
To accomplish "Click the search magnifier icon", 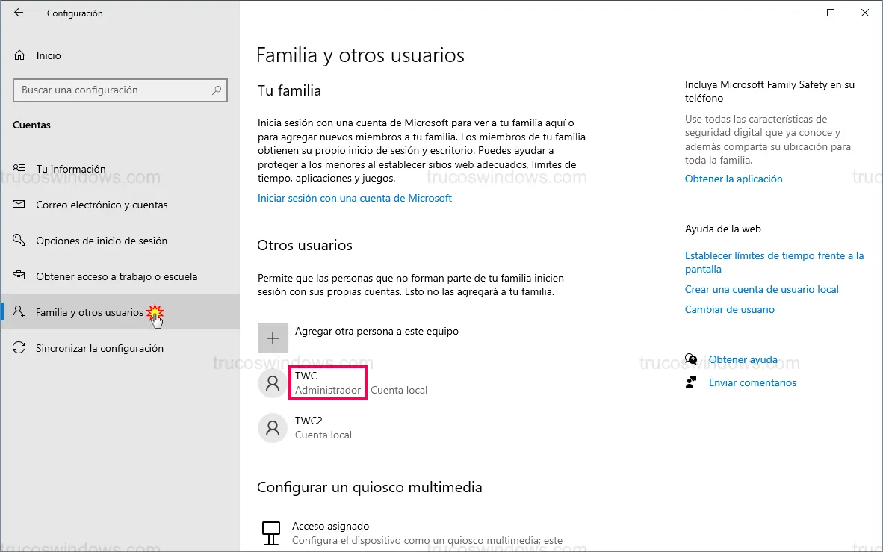I will click(x=217, y=90).
